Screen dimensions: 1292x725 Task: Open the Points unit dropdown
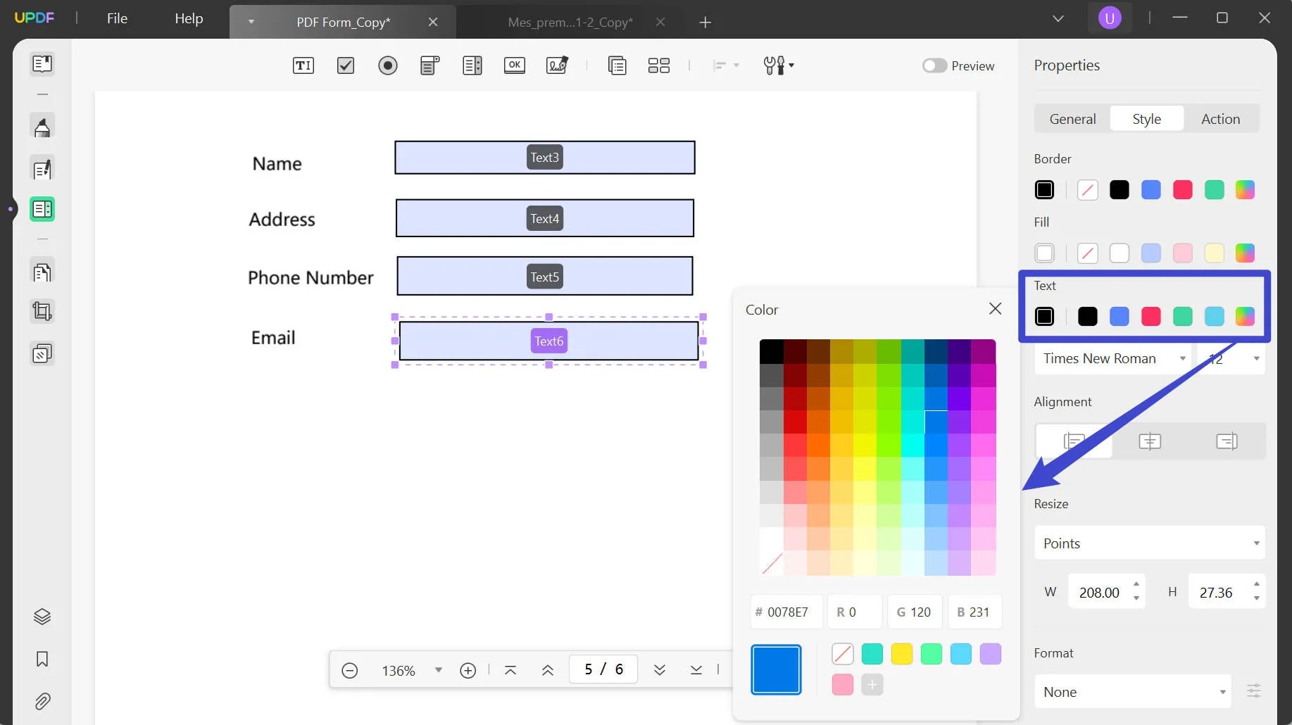coord(1149,543)
